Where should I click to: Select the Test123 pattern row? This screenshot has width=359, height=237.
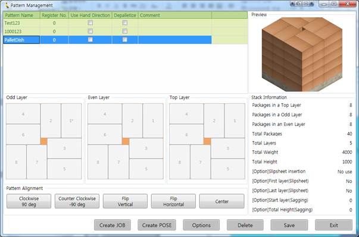coord(125,23)
